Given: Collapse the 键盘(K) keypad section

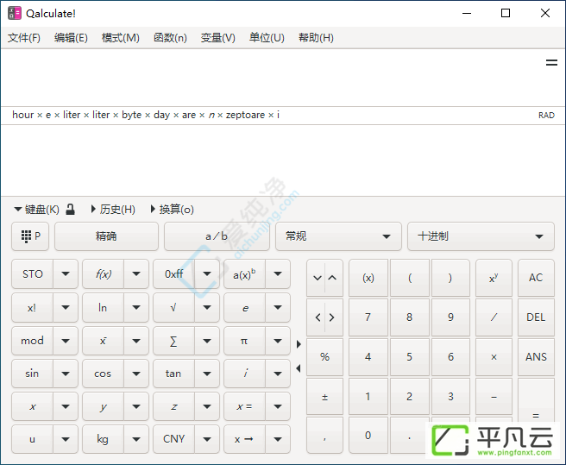Looking at the screenshot, I should tap(36, 210).
